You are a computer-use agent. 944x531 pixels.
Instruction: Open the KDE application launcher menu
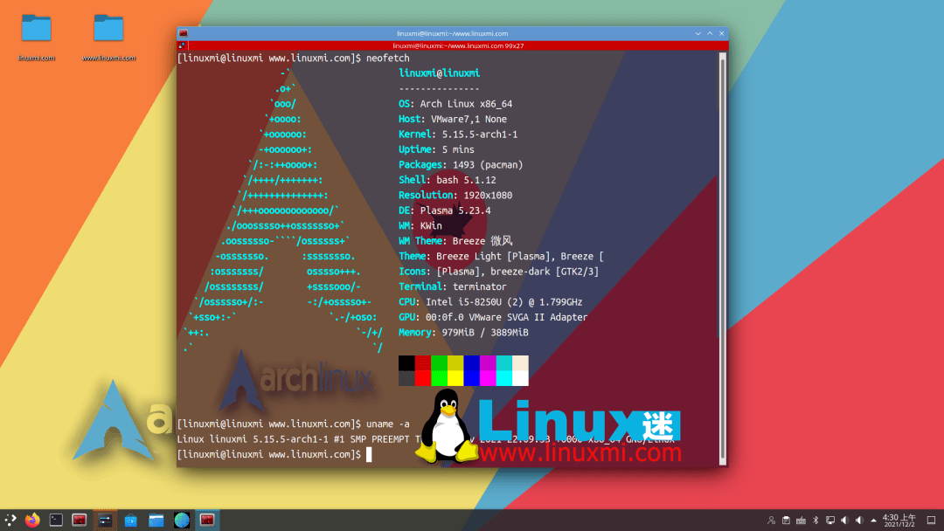[10, 521]
